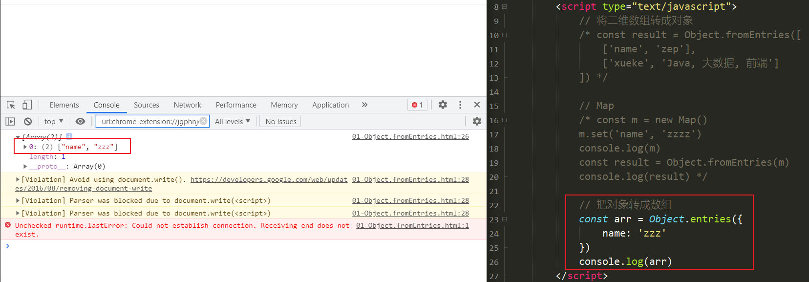This screenshot has width=809, height=282.
Task: Click the const arr declaration in editor
Action: (660, 219)
